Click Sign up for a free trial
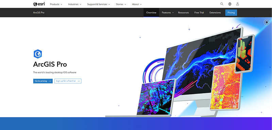Screen dimensions: 272x130 [68, 81]
